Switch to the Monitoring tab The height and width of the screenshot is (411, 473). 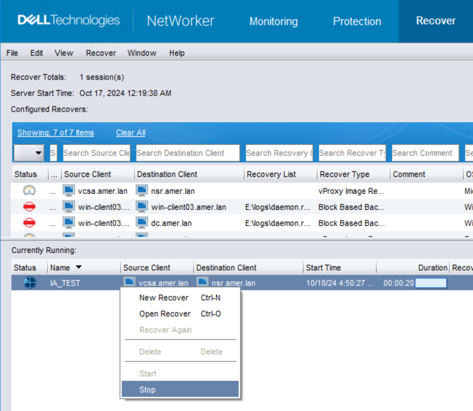[274, 21]
